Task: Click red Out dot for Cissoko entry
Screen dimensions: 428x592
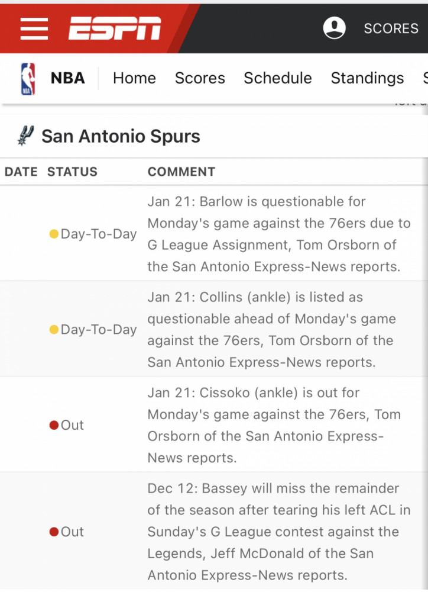Action: 54,425
